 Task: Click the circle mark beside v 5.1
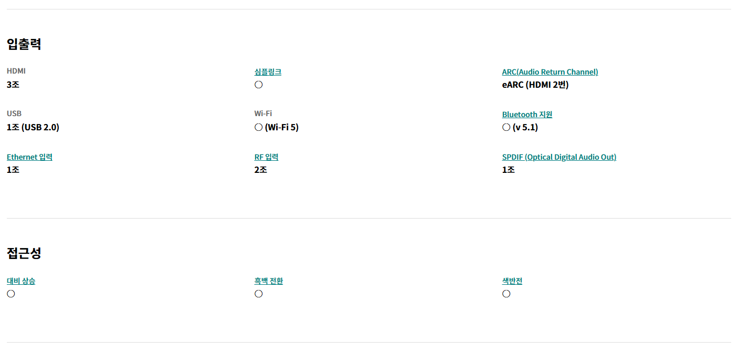point(506,127)
